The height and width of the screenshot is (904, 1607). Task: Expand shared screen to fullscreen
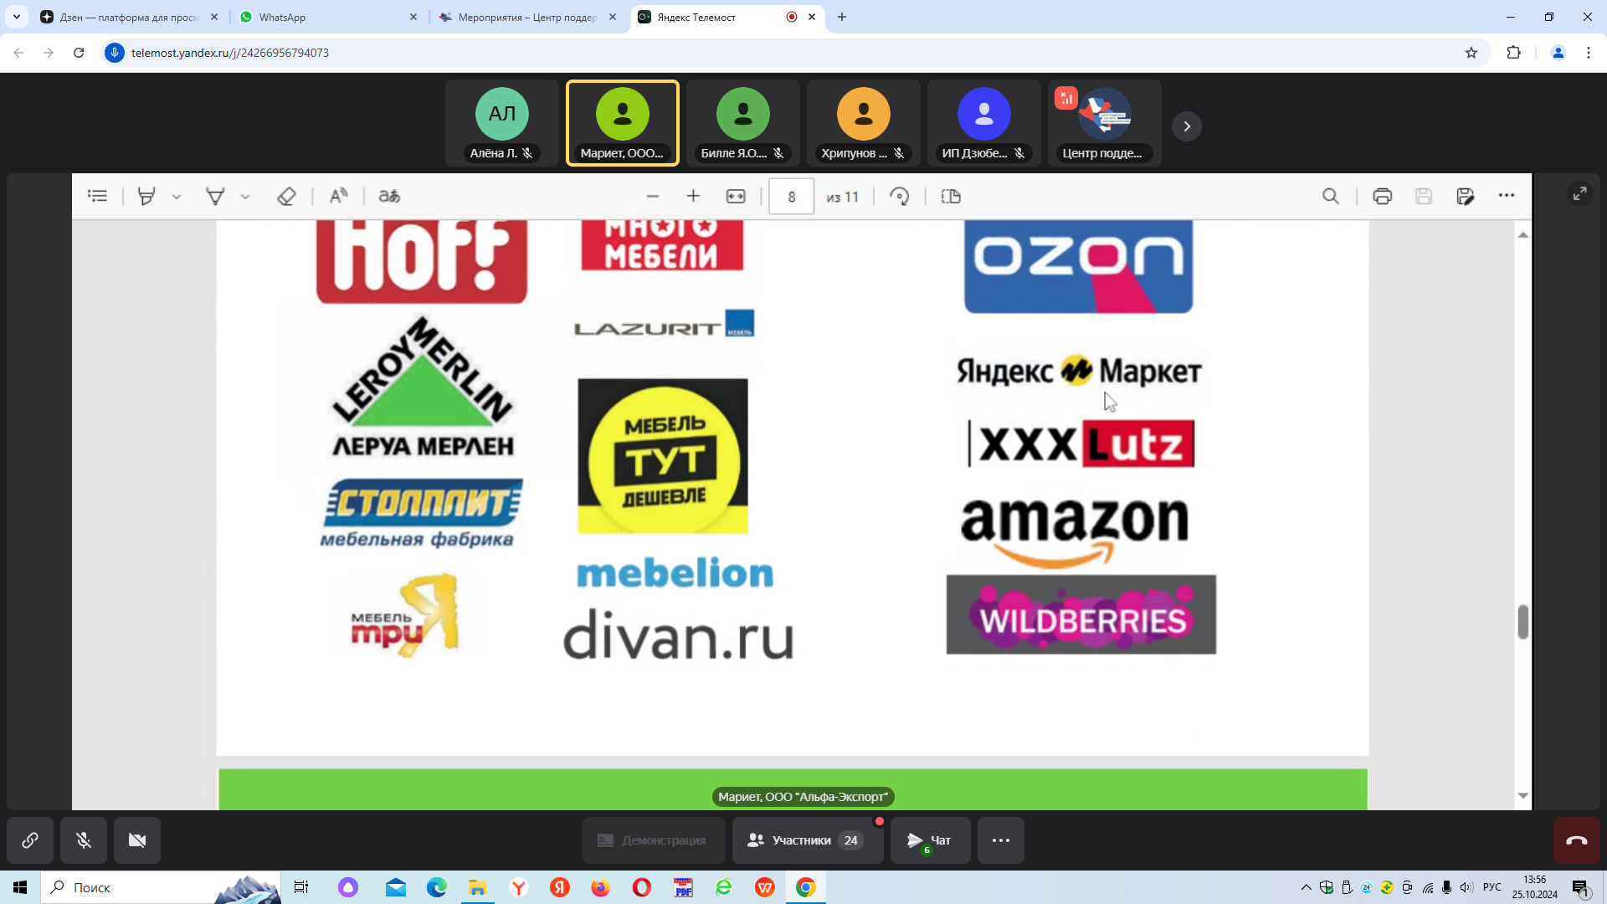point(1580,193)
